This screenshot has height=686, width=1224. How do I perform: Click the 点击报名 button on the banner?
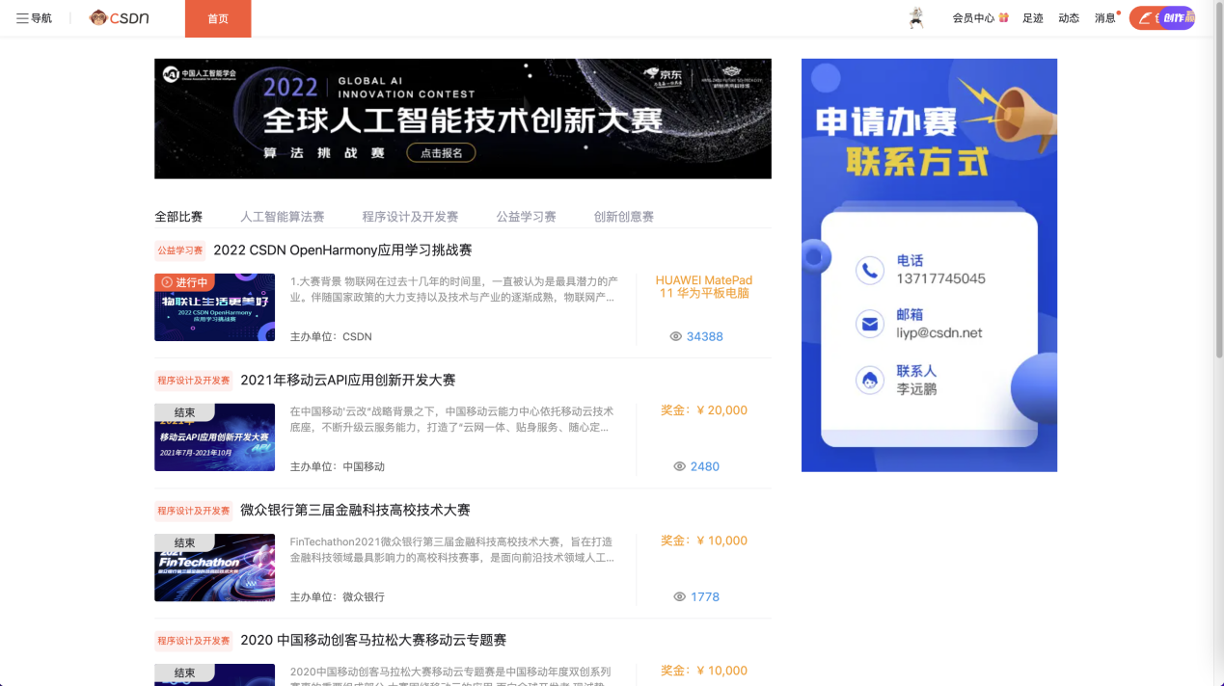tap(441, 152)
